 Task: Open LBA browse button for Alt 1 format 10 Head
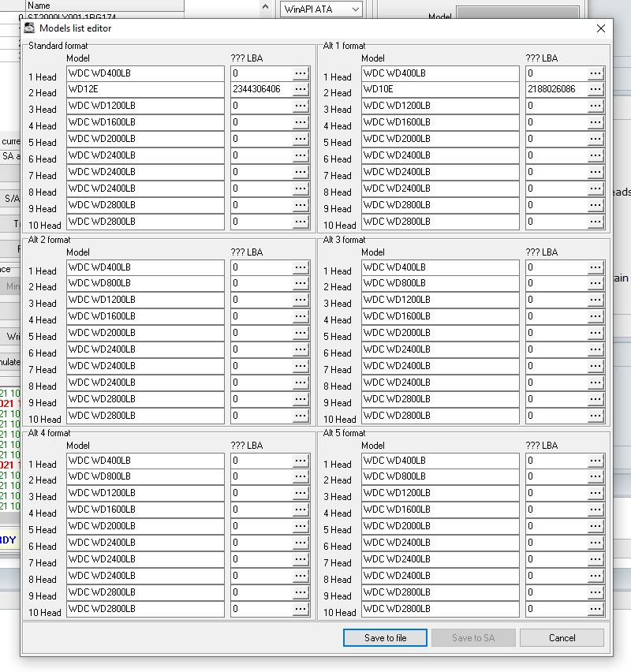[x=596, y=222]
